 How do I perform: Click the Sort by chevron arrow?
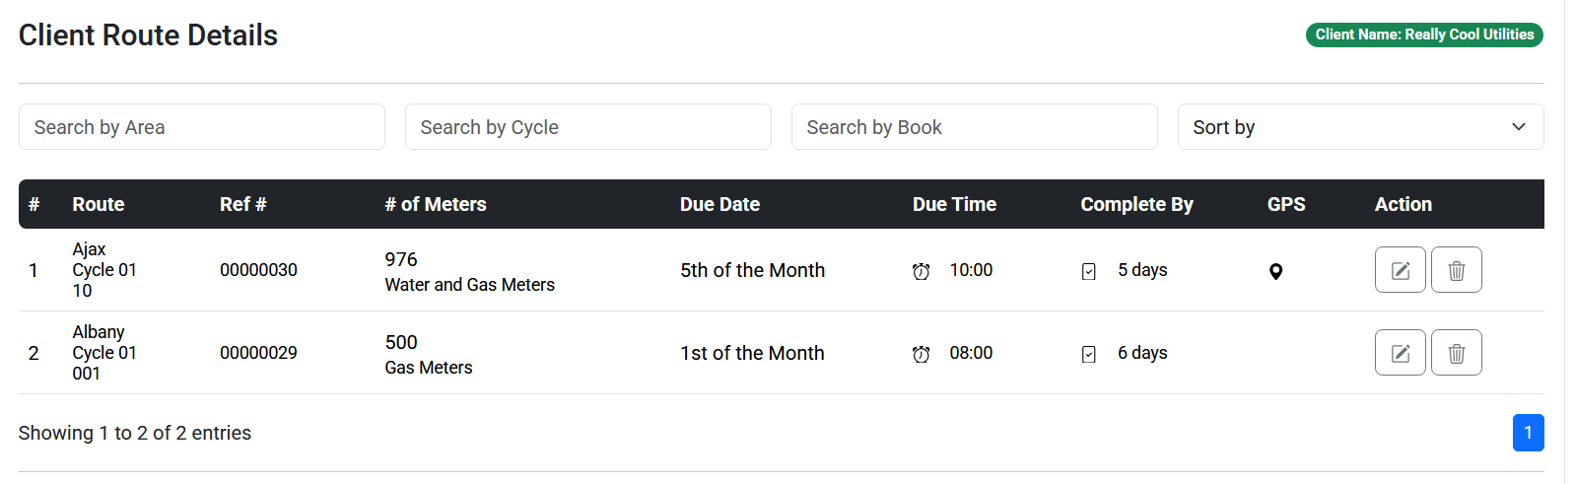1518,127
